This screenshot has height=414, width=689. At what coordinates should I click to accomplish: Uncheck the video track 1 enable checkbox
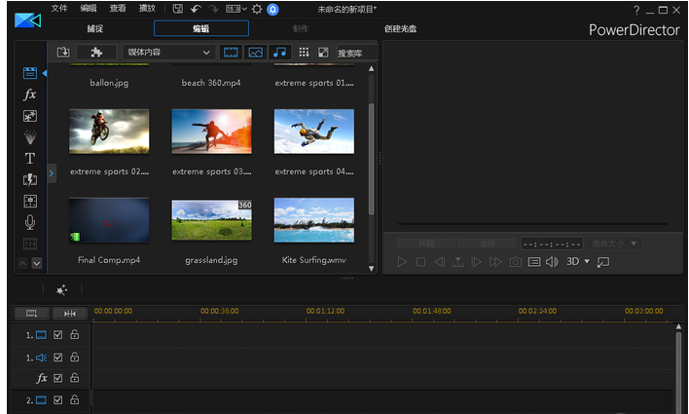[57, 335]
